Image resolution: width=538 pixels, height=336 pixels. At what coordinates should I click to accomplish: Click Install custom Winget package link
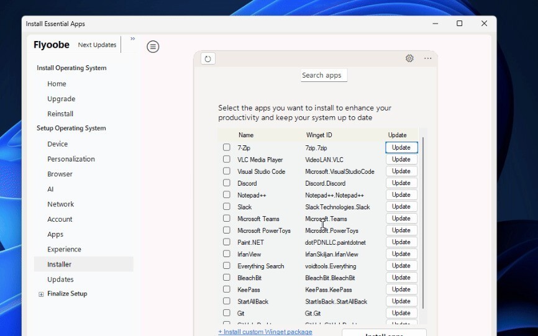pos(265,332)
